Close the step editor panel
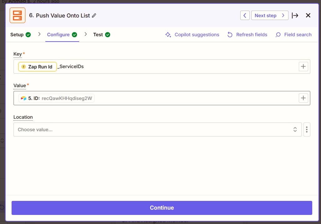The image size is (321, 224). (x=308, y=15)
